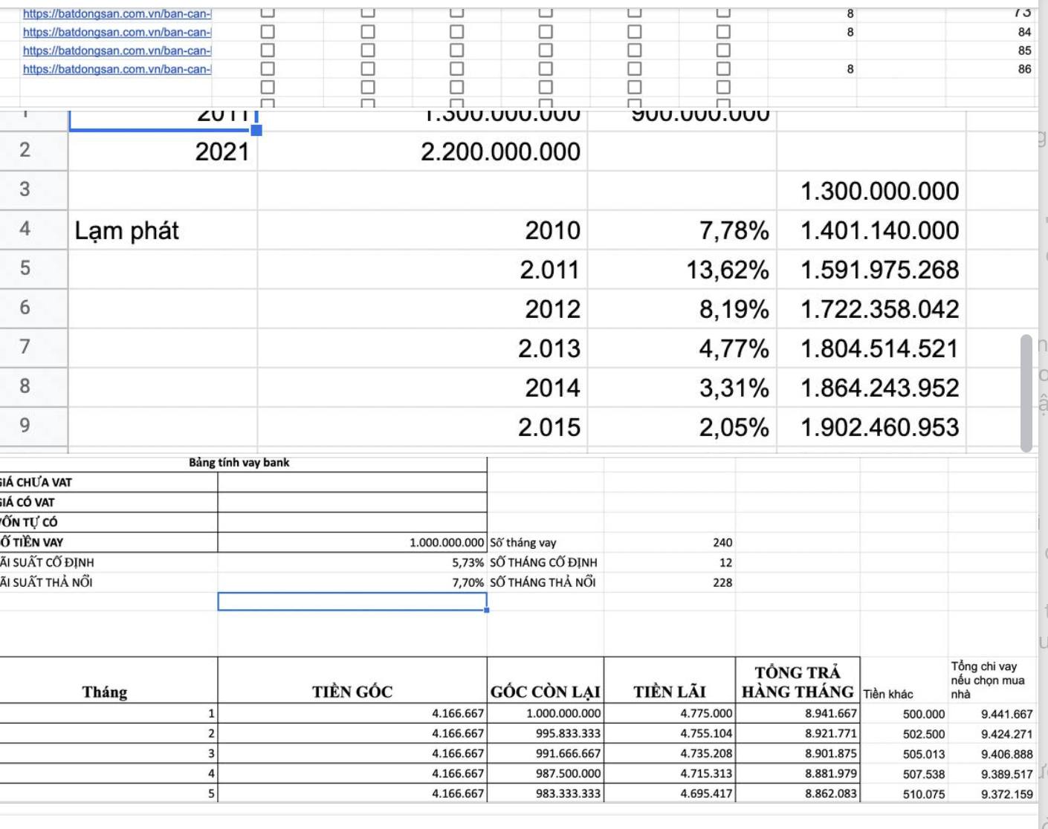Click the 'SỐ THÁNG THẢ NỔI' value 228

(x=670, y=582)
